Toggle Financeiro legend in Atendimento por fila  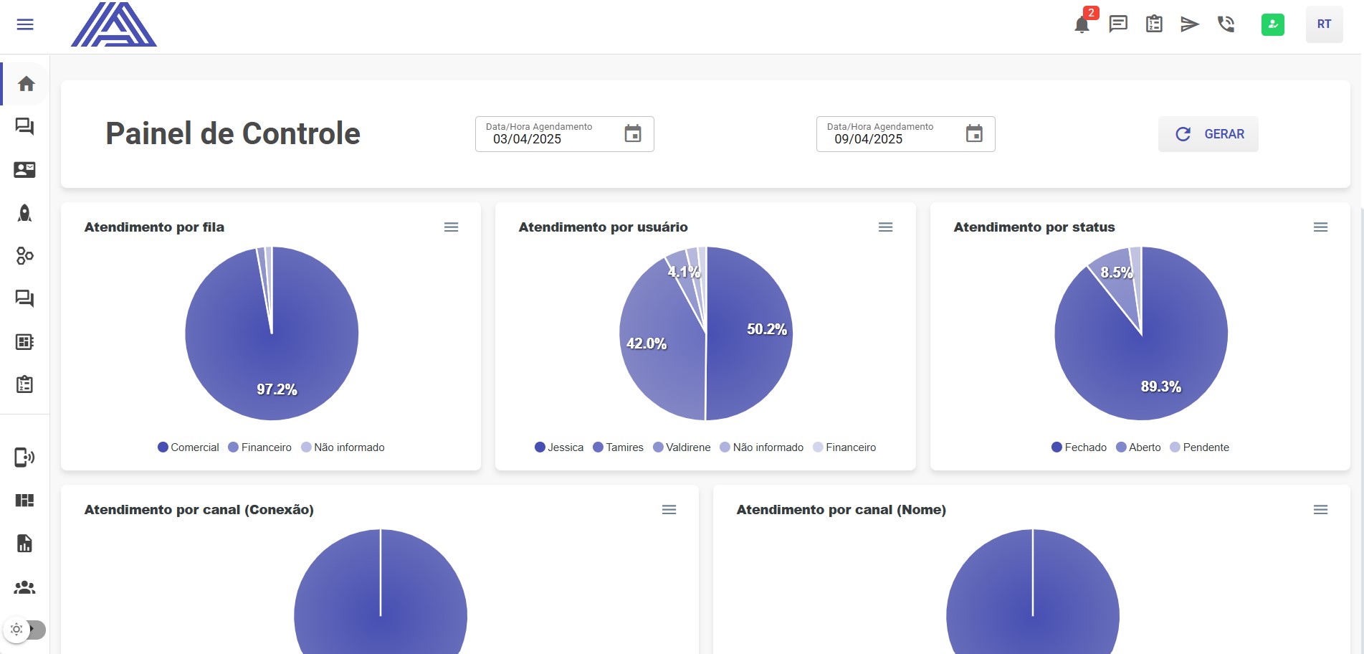[259, 447]
